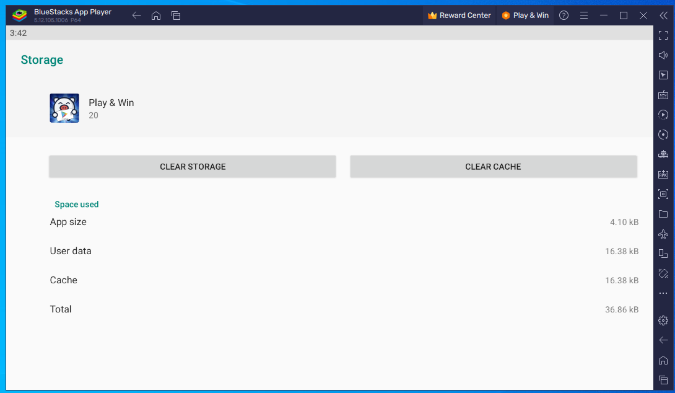Click the Play & Win app name text

tap(111, 102)
